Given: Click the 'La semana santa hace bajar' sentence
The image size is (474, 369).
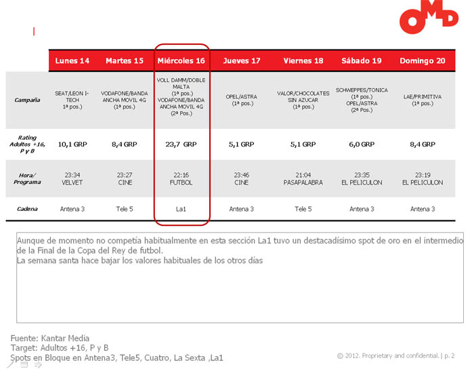Looking at the screenshot, I should [139, 260].
